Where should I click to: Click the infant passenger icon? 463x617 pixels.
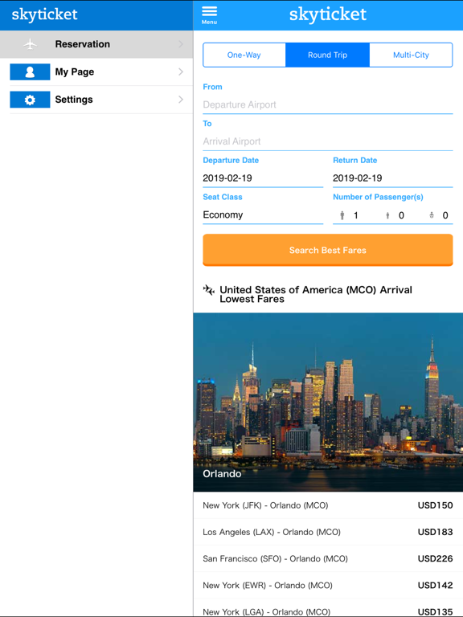tap(432, 215)
